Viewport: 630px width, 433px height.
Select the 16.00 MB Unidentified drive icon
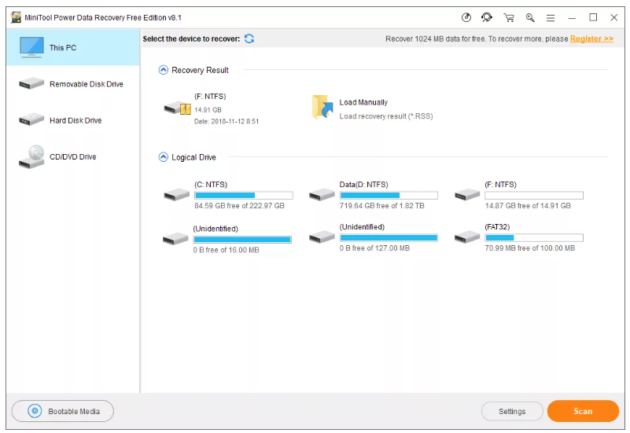175,239
